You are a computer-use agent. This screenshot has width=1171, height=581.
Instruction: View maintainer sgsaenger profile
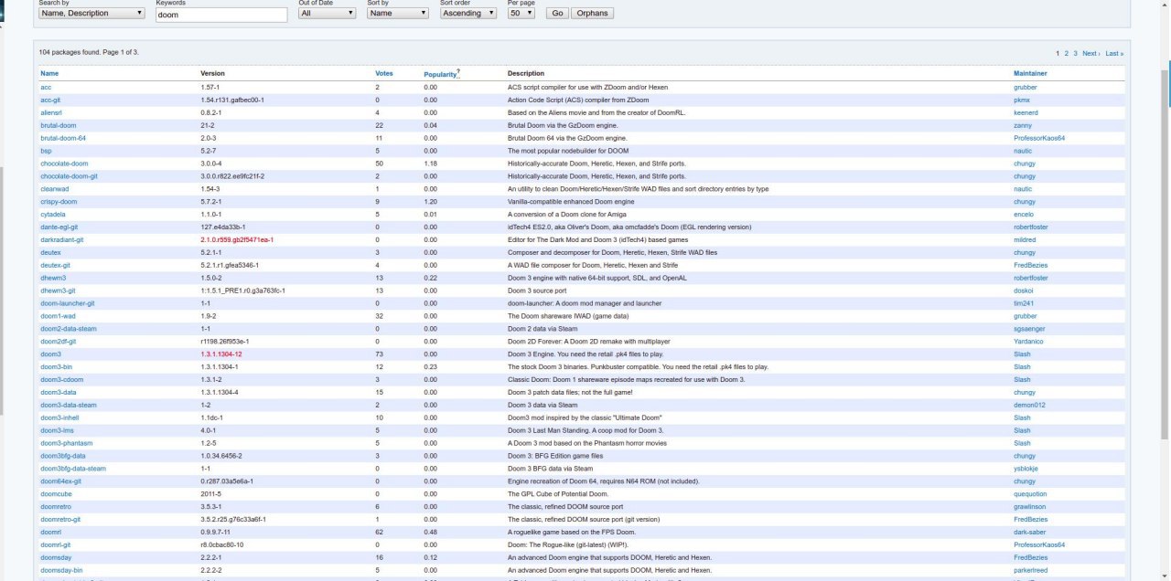point(1028,329)
